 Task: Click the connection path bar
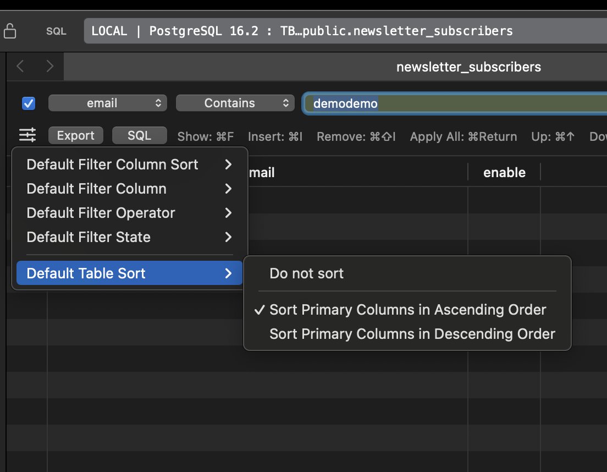[345, 31]
